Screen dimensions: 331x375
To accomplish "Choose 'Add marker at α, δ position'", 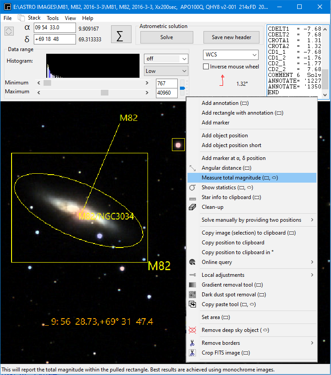I will coord(252,158).
